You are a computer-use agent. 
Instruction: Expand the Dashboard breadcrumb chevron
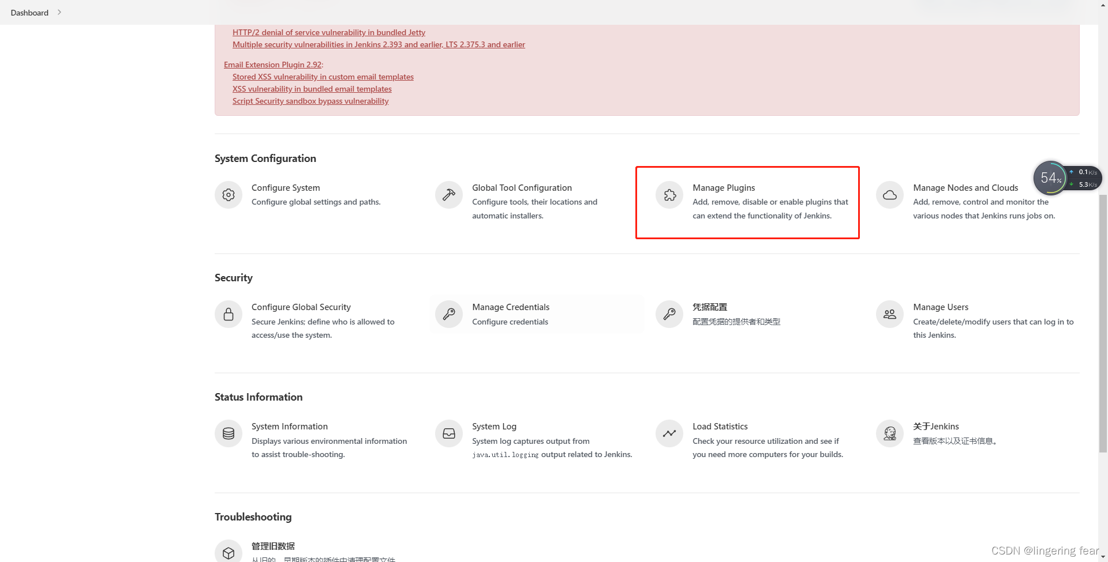tap(59, 12)
